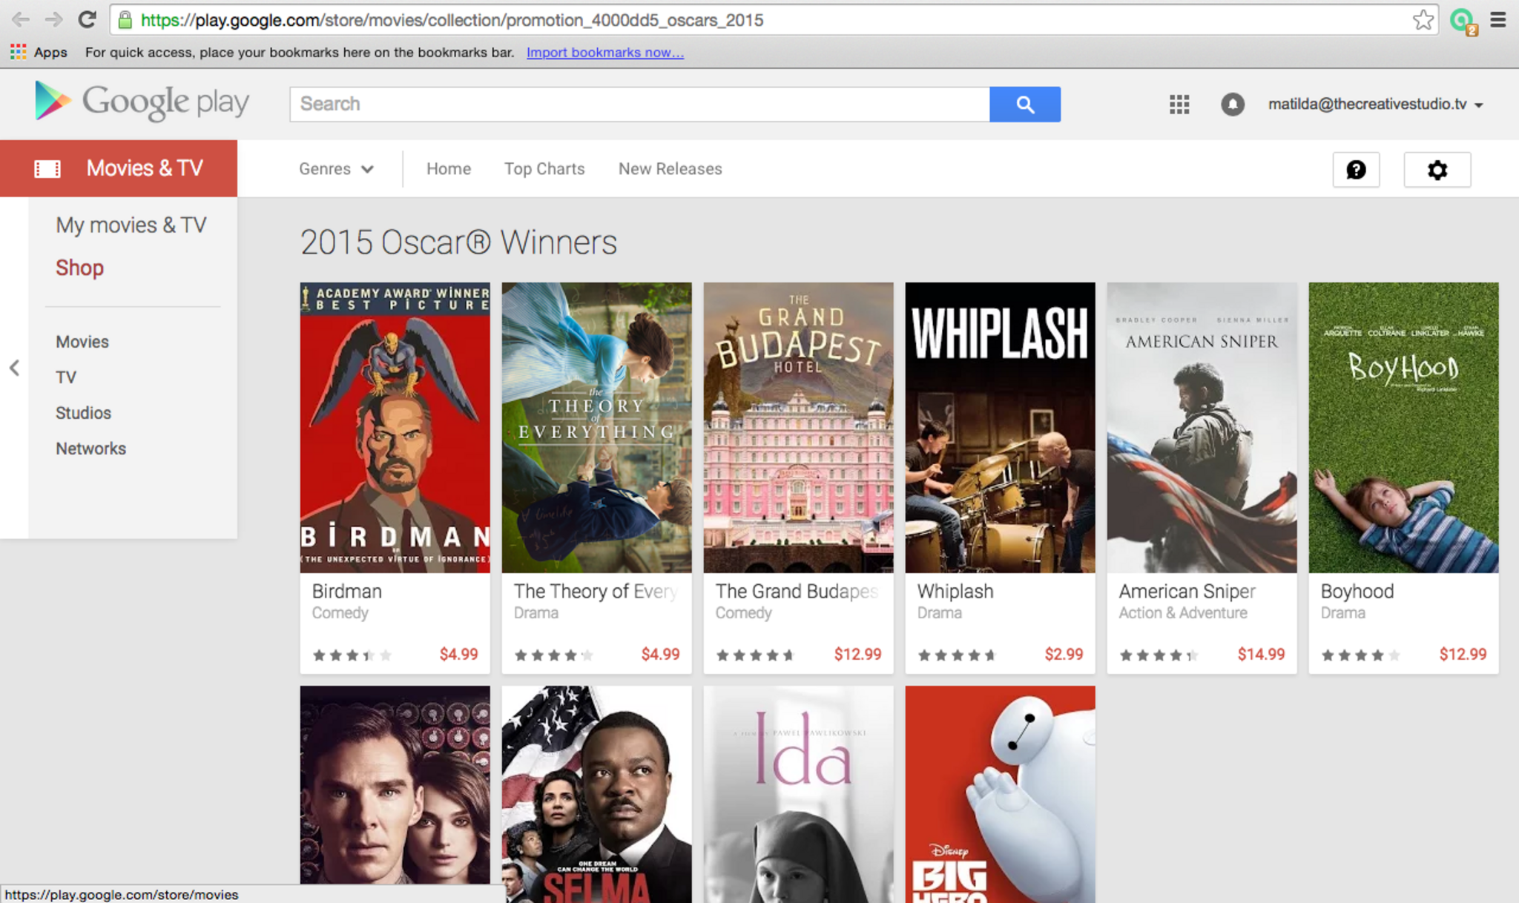Select Shop in the sidebar
This screenshot has height=903, width=1519.
tap(79, 268)
